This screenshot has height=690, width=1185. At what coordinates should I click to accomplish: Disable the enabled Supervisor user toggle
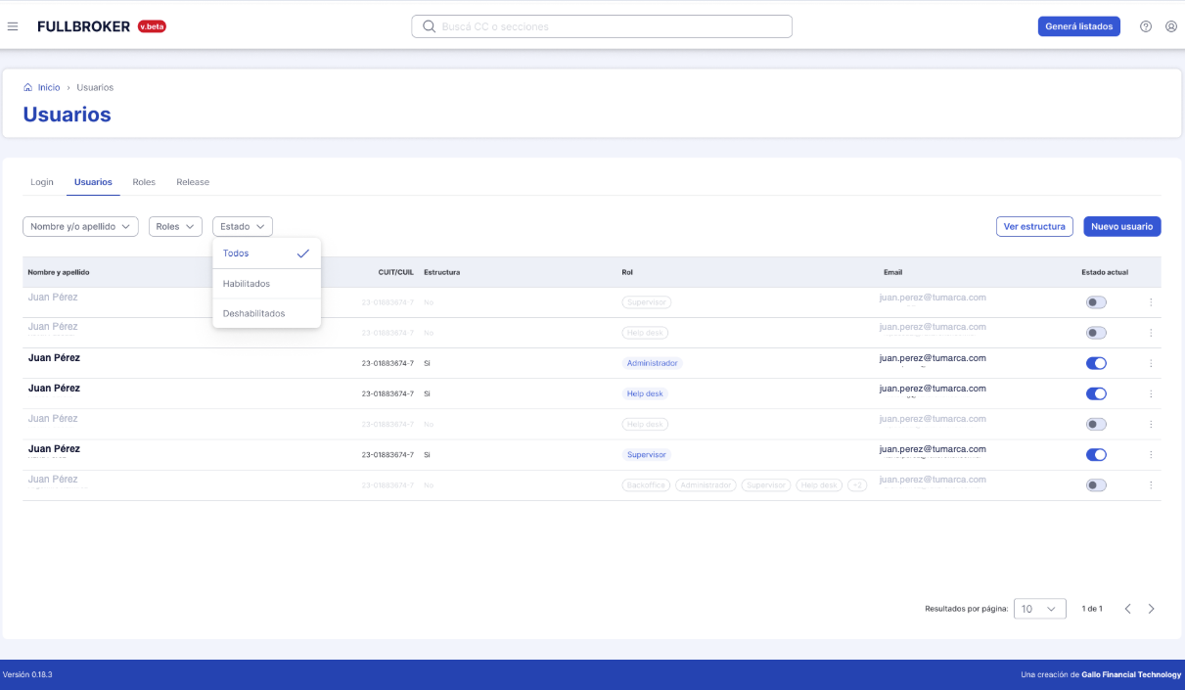tap(1096, 454)
